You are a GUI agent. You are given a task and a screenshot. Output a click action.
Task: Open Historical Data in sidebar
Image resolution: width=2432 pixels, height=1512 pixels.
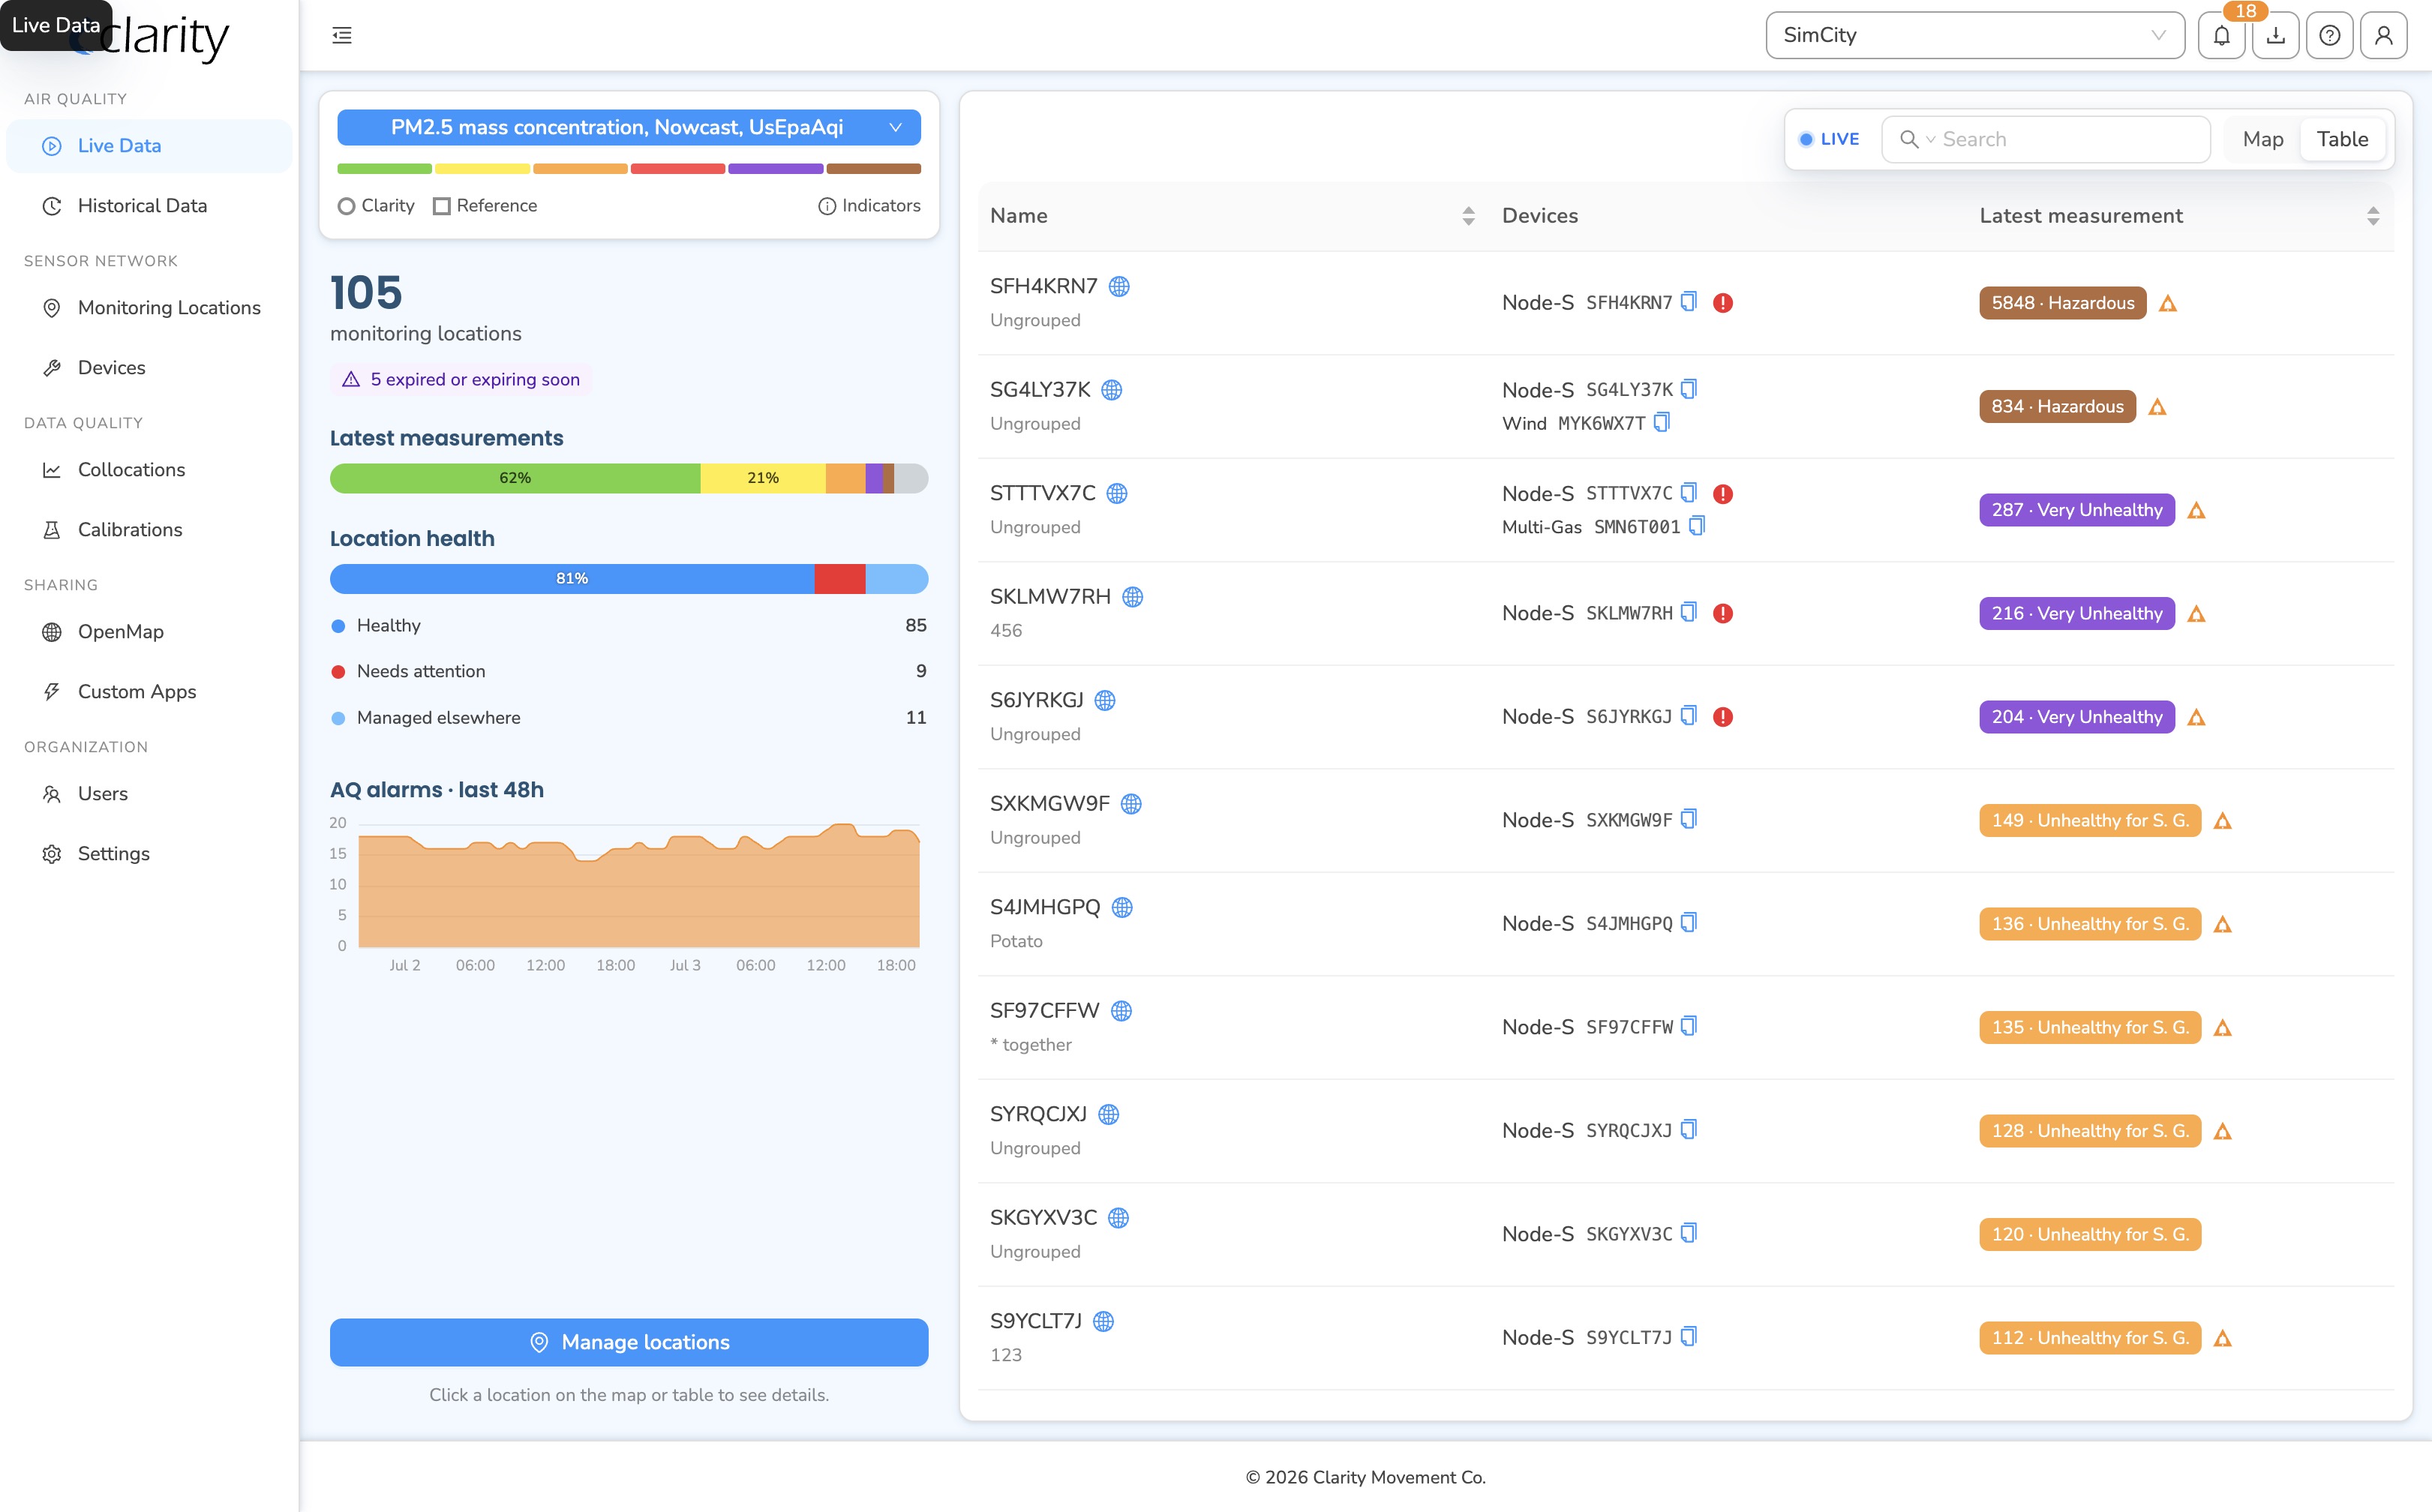(149, 206)
